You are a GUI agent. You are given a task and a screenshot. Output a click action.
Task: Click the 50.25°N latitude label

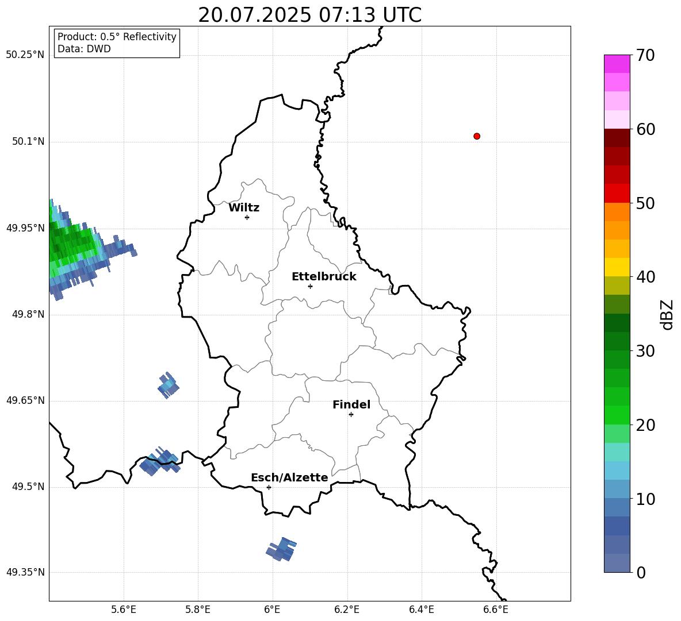(25, 55)
